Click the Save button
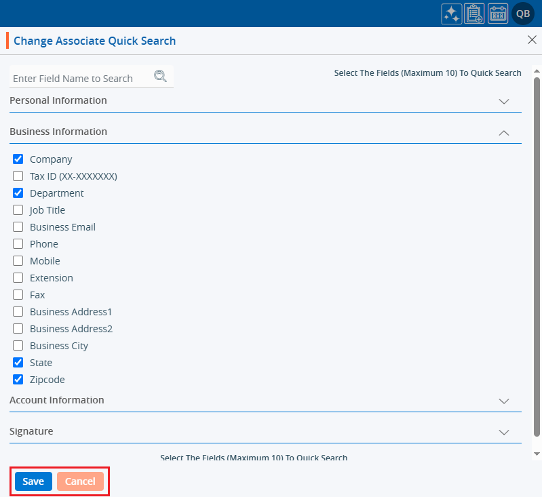Image resolution: width=542 pixels, height=497 pixels. (x=33, y=481)
